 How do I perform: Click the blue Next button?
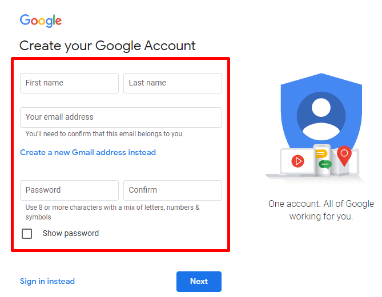199,282
